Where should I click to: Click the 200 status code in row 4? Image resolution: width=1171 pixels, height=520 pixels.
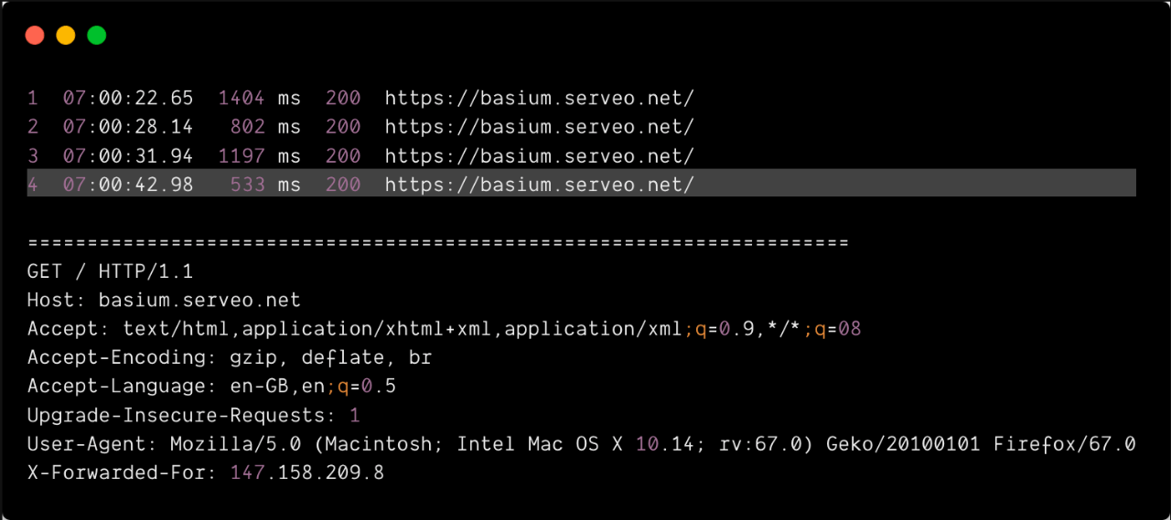coord(343,186)
